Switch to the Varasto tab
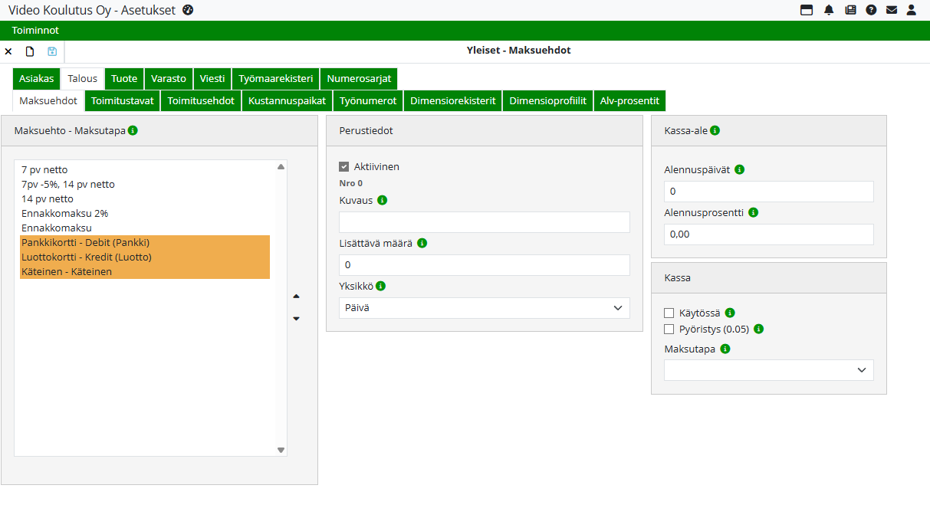930x518 pixels. [169, 78]
